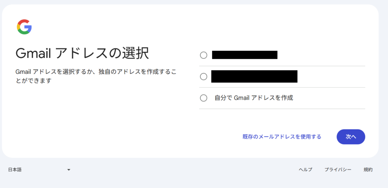Click the first redacted address label
Viewport: 388px width, 188px height.
pyautogui.click(x=245, y=55)
